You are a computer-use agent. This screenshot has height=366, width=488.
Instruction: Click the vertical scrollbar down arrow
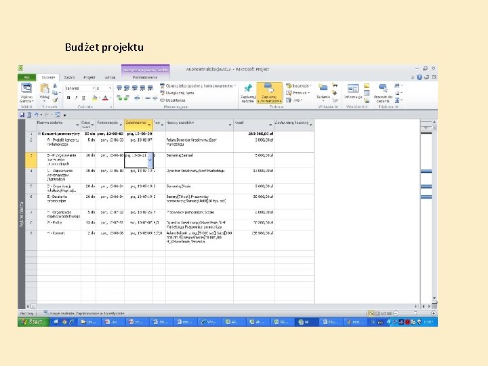(x=434, y=298)
